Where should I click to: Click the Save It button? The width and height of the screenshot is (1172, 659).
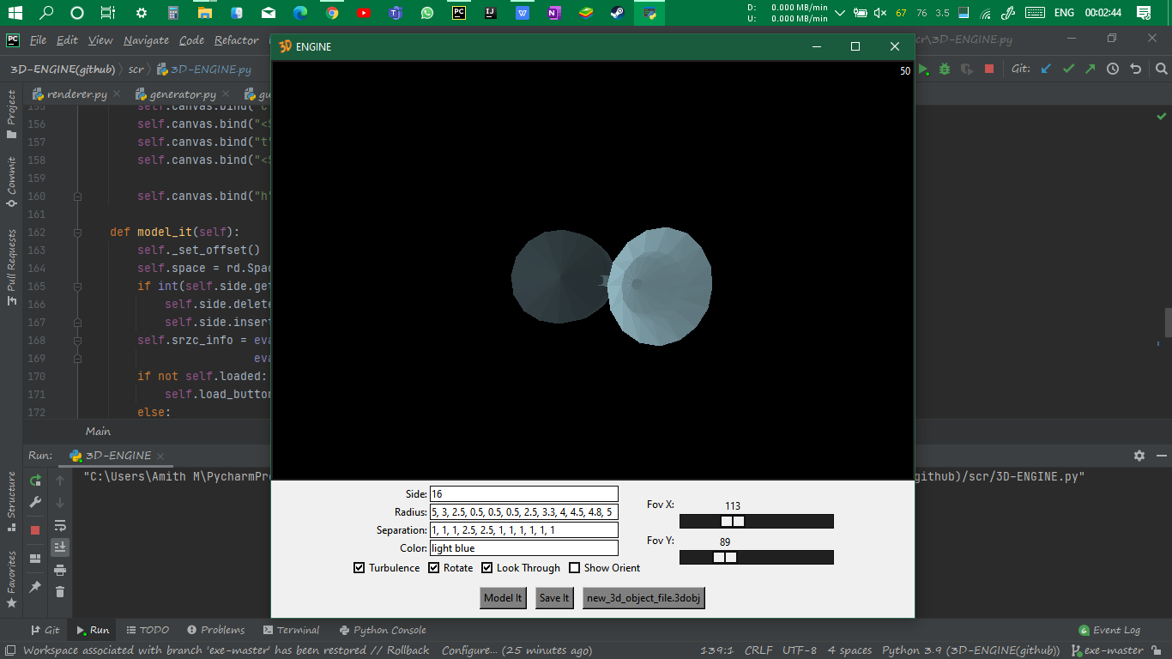click(554, 598)
